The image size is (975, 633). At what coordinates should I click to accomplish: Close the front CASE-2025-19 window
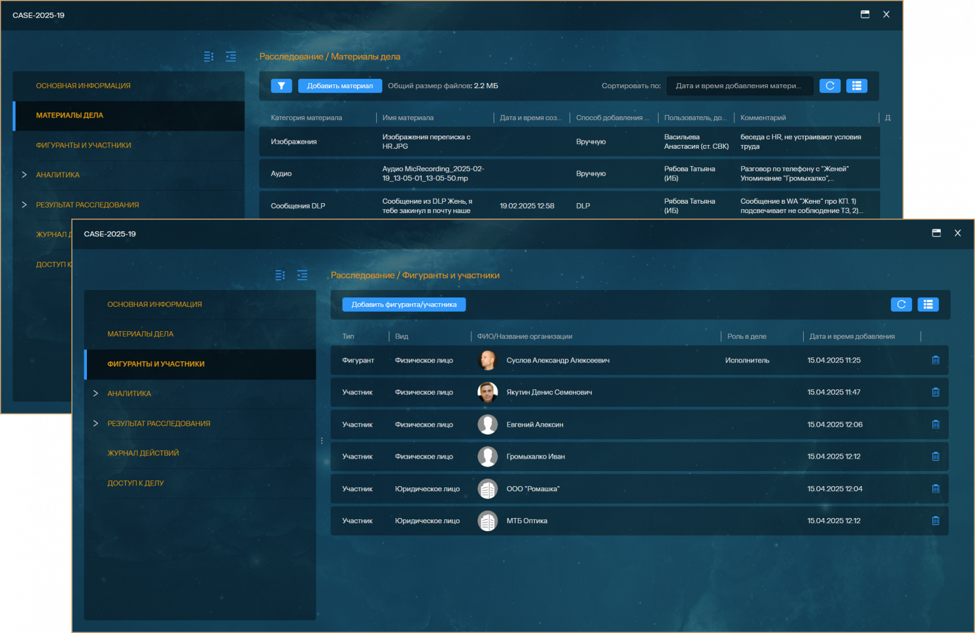pyautogui.click(x=957, y=233)
